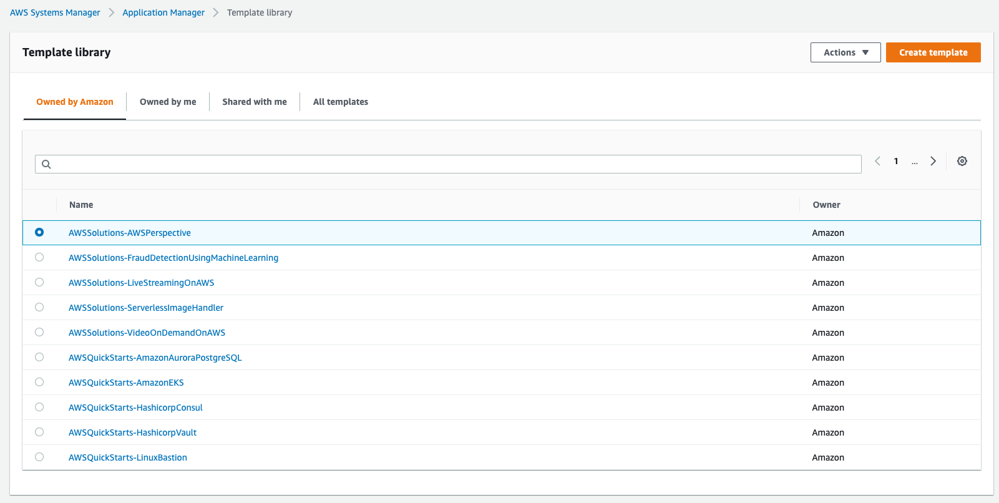Switch to the Owned by me tab
999x503 pixels.
pos(168,102)
